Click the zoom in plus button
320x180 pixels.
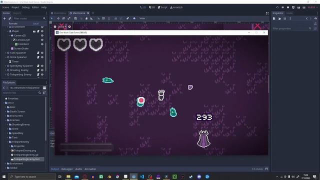point(69,26)
